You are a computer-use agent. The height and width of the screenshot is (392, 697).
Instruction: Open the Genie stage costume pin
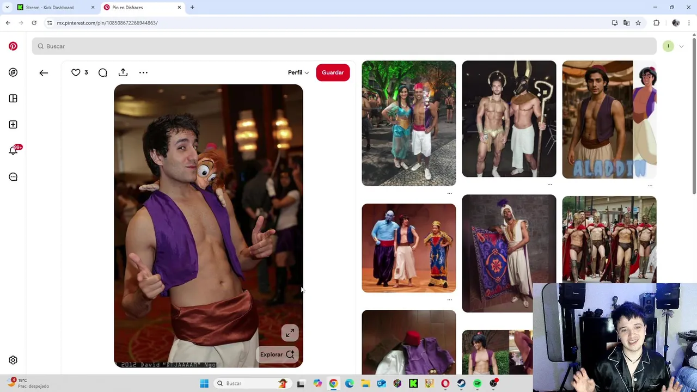(x=409, y=248)
